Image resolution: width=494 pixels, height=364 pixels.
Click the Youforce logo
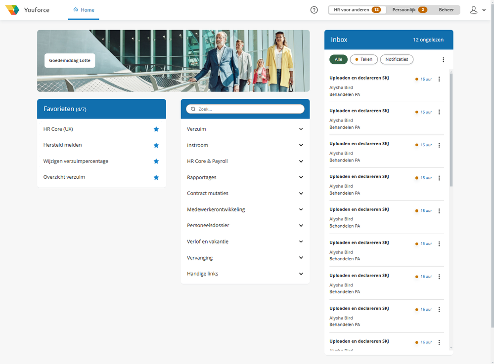pyautogui.click(x=12, y=10)
